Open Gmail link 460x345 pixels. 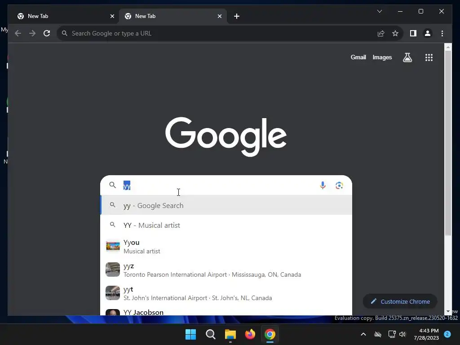(x=358, y=57)
